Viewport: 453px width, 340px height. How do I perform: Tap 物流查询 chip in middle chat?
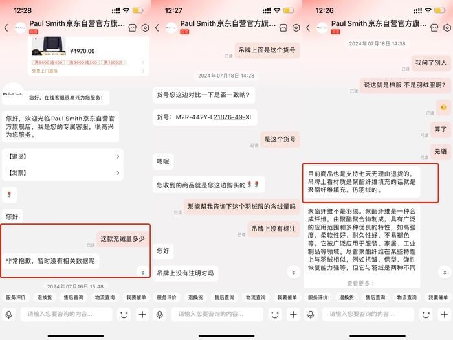click(x=256, y=297)
